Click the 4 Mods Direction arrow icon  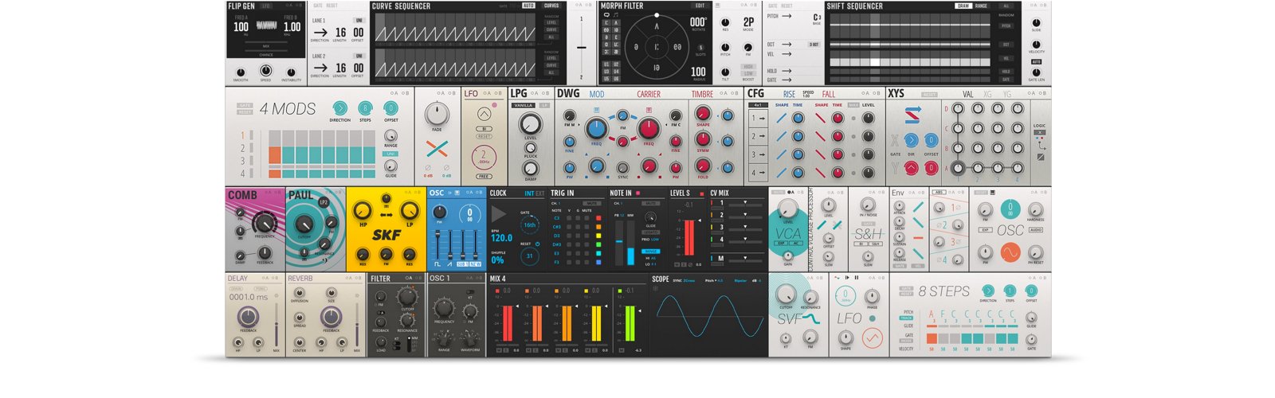point(340,108)
